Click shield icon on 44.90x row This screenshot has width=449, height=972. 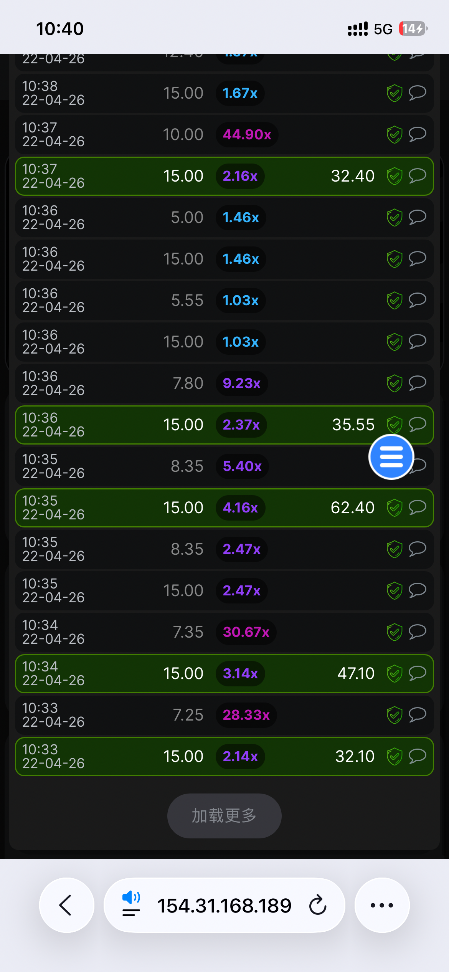click(x=394, y=135)
